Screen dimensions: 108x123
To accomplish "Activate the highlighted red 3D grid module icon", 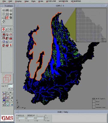I will (x=7, y=18).
